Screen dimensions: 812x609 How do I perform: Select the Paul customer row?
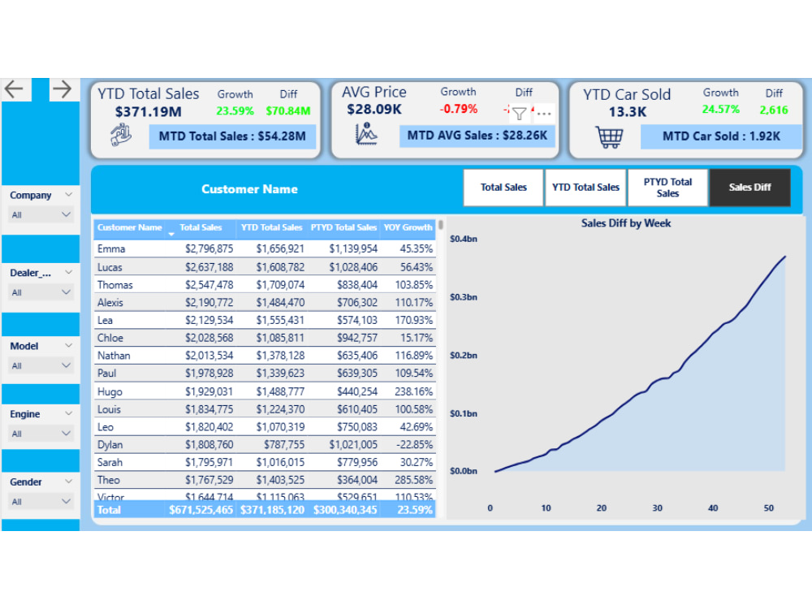coord(265,374)
